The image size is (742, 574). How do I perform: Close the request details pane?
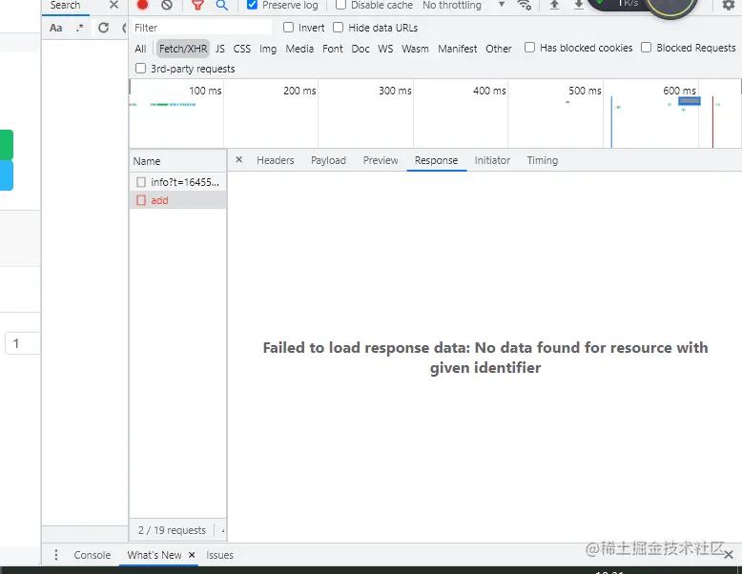[x=239, y=160]
